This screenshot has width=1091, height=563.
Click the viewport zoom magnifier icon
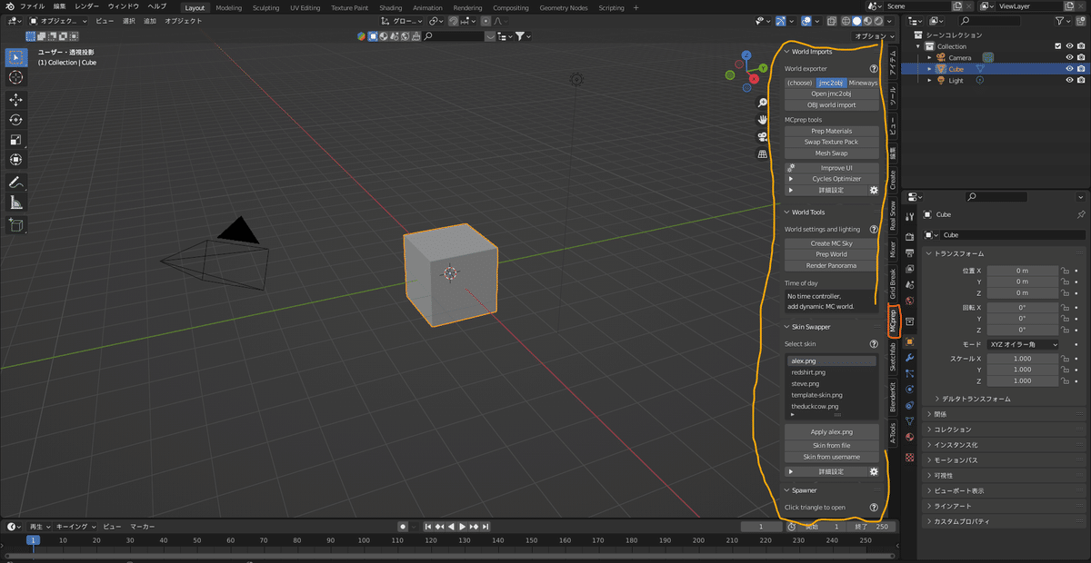762,103
